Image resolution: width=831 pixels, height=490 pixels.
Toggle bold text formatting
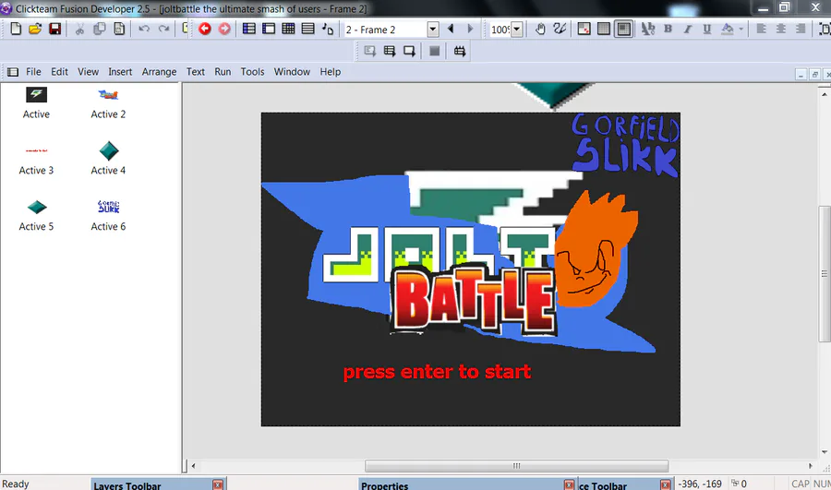click(668, 29)
